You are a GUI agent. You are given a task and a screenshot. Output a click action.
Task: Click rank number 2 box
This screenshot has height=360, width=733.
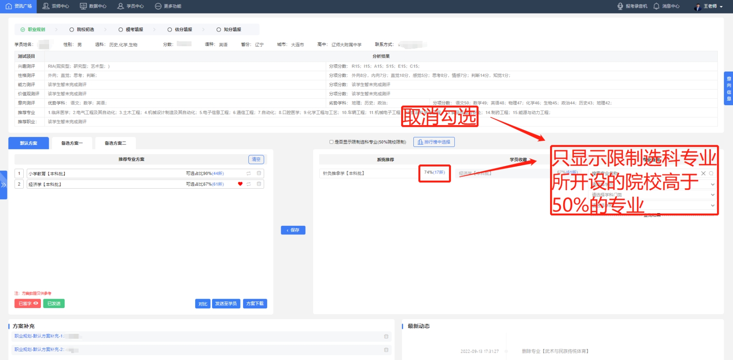(x=19, y=184)
